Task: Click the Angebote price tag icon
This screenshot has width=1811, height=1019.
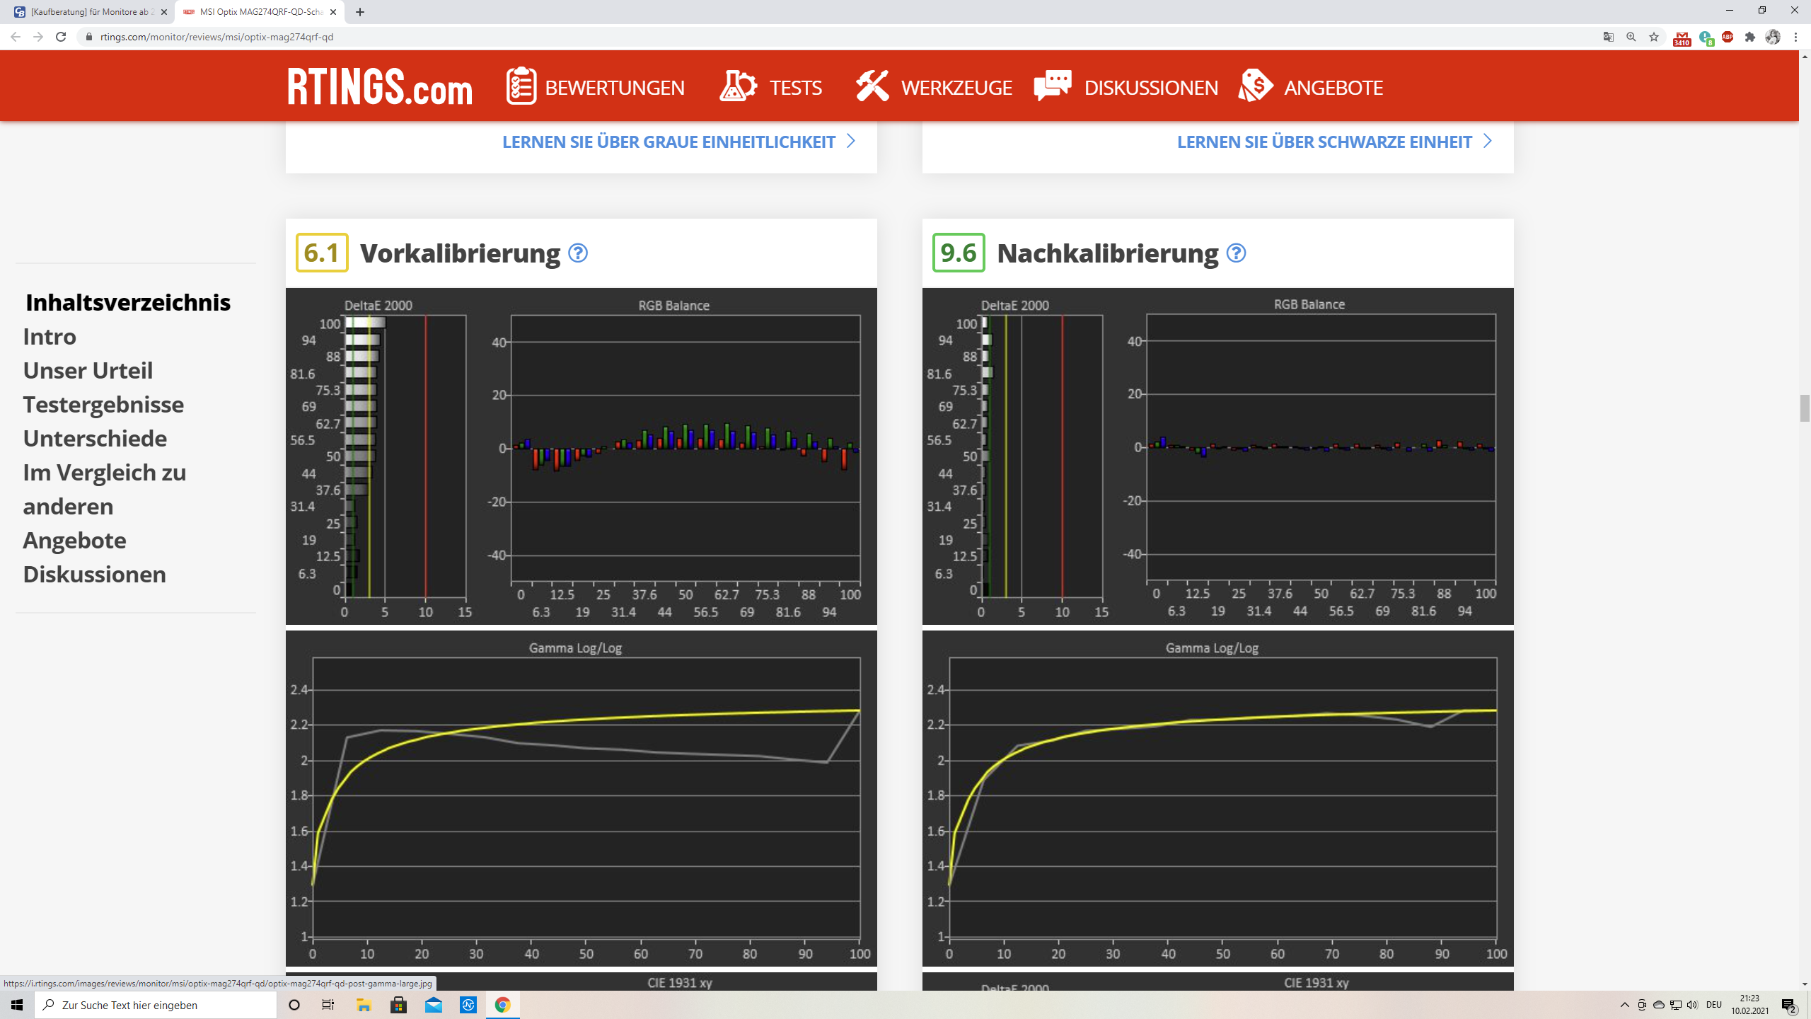Action: (x=1256, y=86)
